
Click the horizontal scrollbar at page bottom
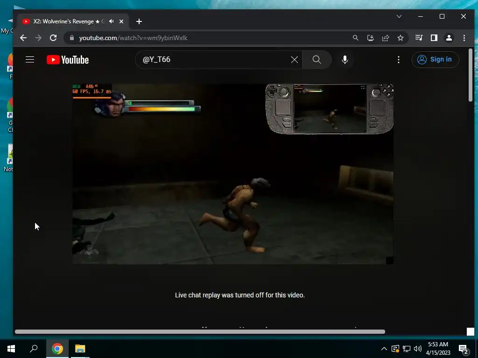[x=200, y=331]
